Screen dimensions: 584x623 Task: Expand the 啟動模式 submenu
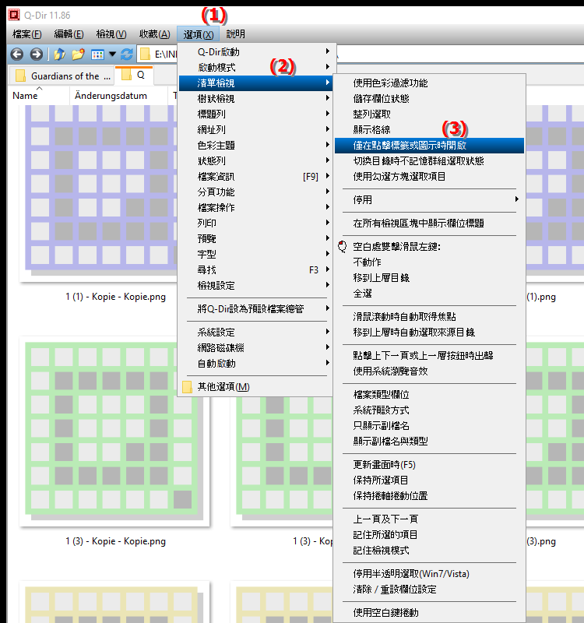click(x=255, y=68)
